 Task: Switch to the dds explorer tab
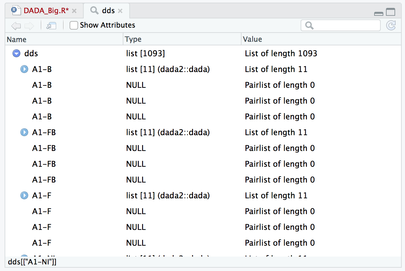pos(108,10)
